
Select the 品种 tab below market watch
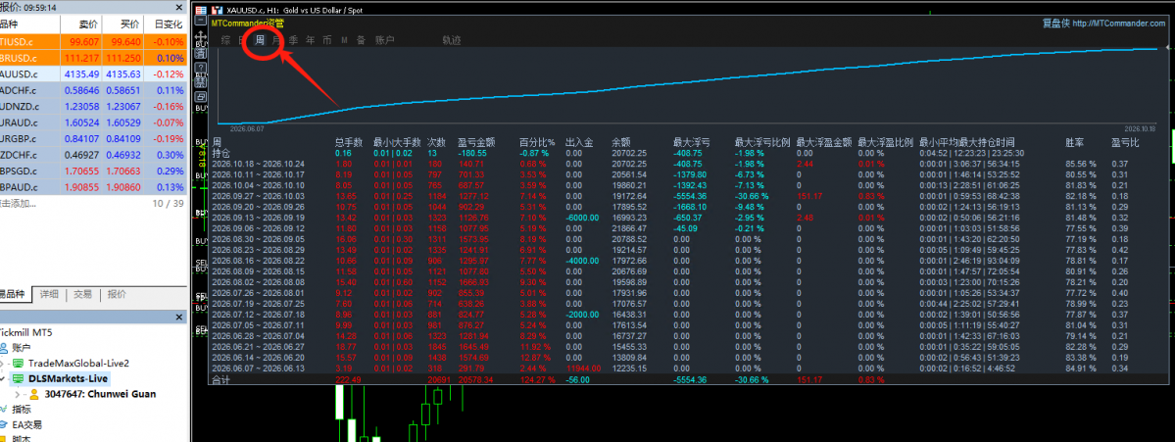tap(16, 294)
